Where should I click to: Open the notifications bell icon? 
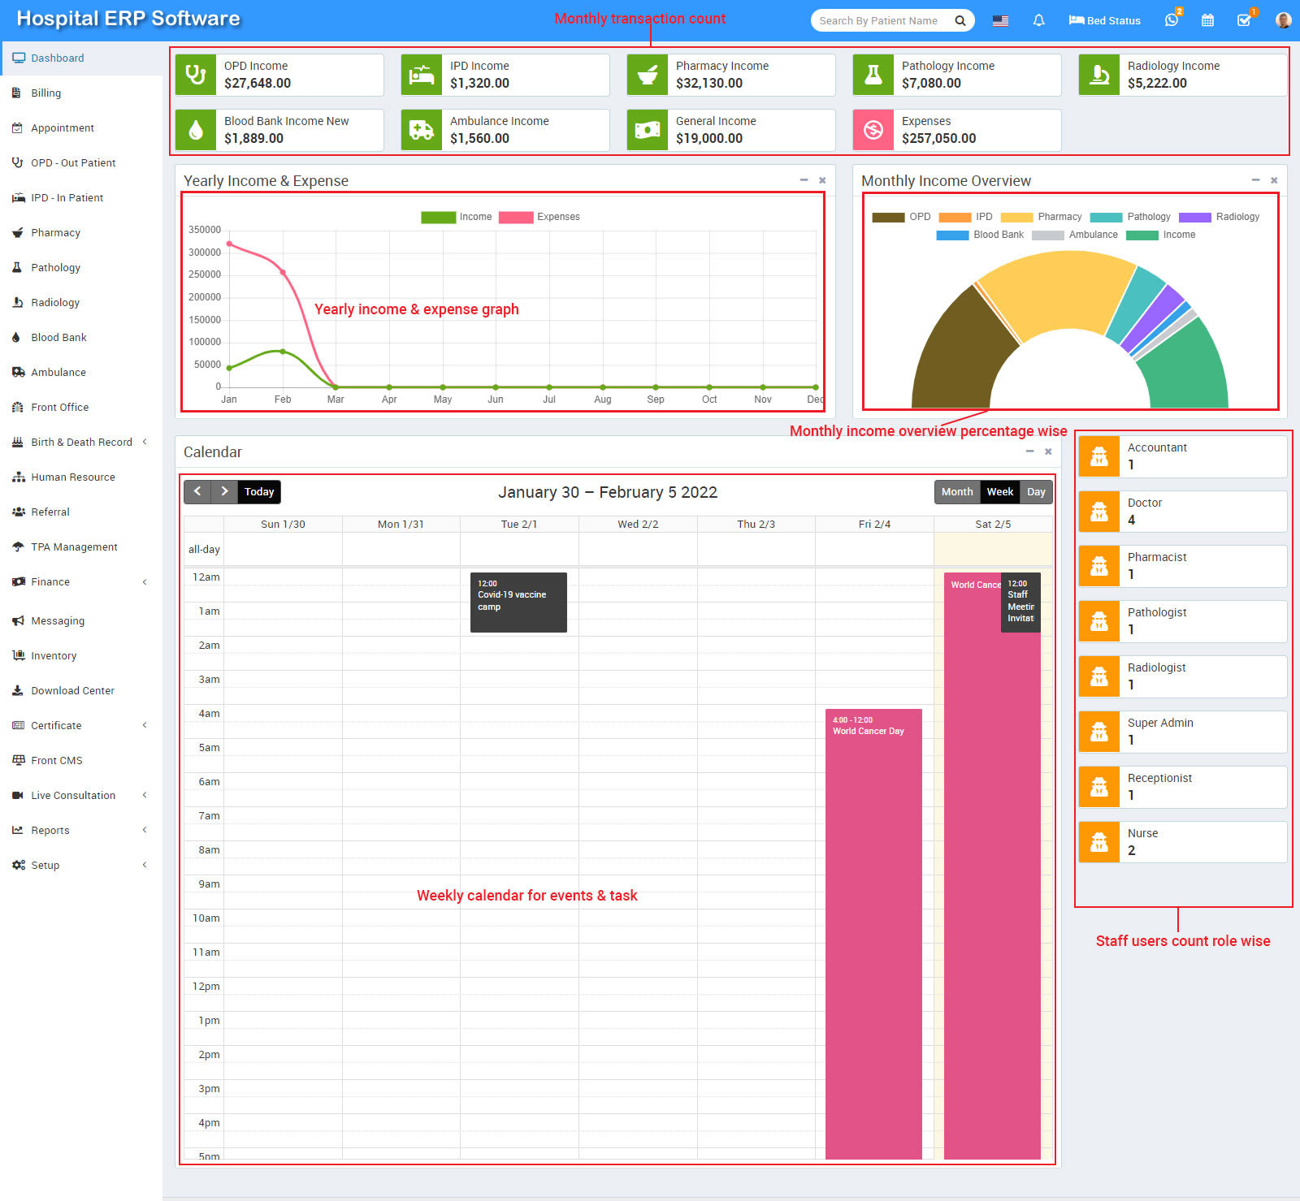click(1038, 20)
